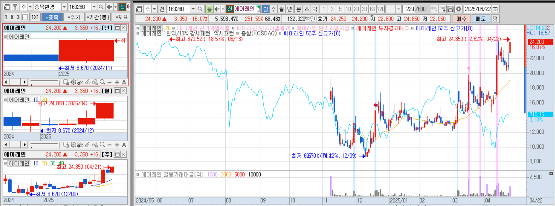Screen dimensions: 555x206
Task: Open the 주 dropdown arrow in main toolbar
Action: (154, 9)
